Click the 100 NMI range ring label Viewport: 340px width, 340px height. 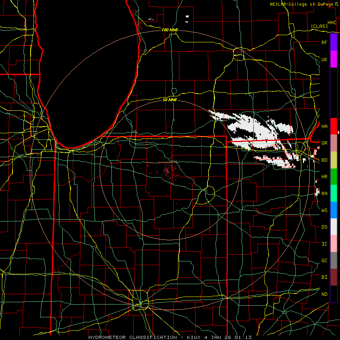coord(170,30)
